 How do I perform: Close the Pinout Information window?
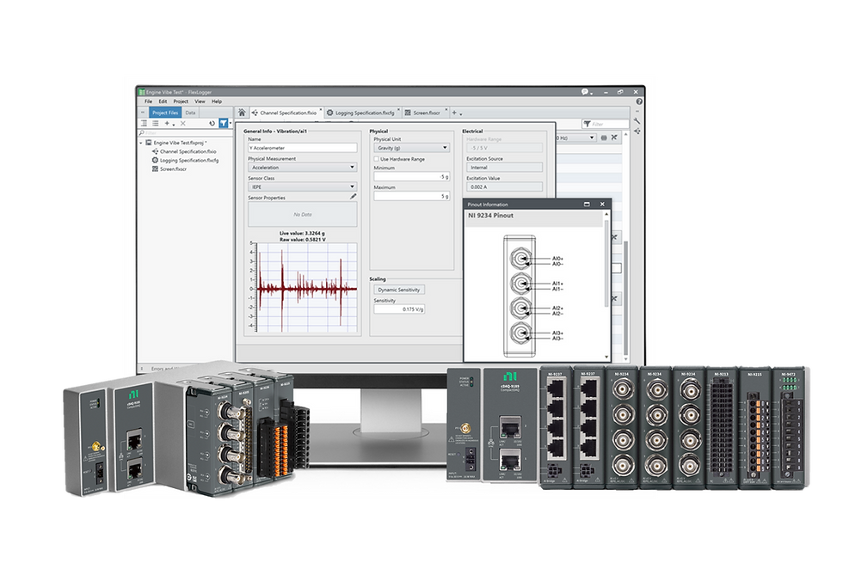click(x=602, y=204)
